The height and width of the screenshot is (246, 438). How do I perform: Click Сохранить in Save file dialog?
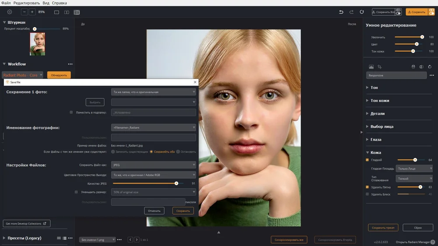(x=183, y=211)
